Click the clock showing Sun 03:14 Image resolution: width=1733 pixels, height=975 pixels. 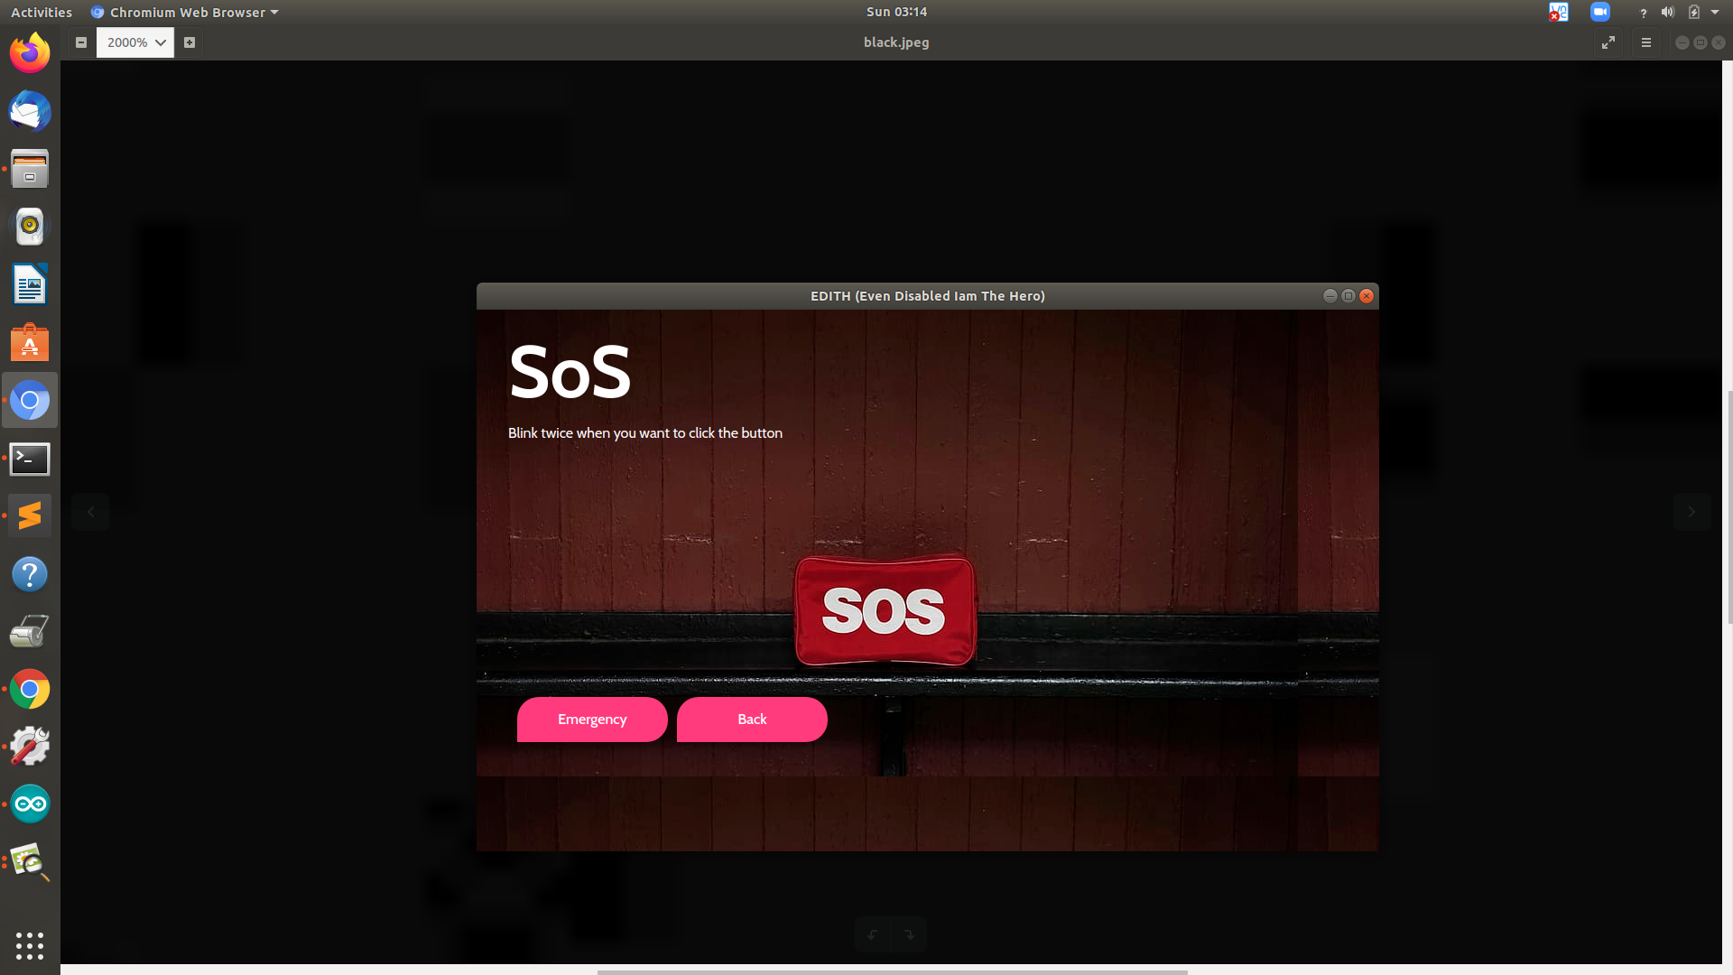click(896, 13)
